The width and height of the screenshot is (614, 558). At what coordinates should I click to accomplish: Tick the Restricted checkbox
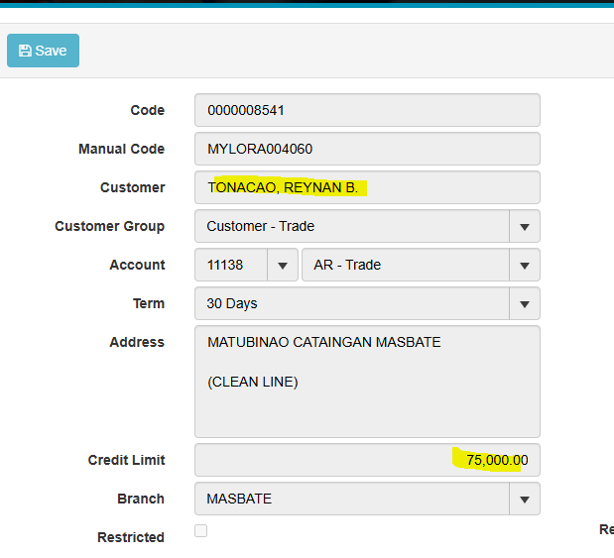coord(201,531)
